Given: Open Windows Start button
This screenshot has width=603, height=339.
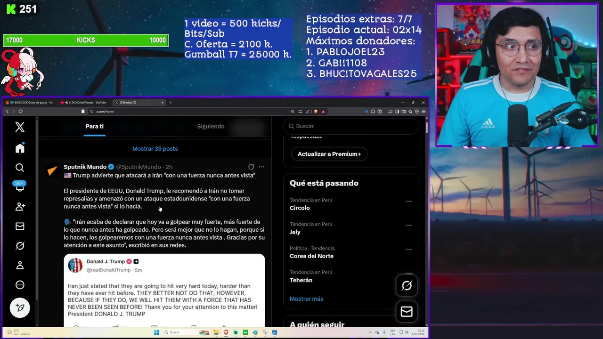Looking at the screenshot, I should pos(156,332).
